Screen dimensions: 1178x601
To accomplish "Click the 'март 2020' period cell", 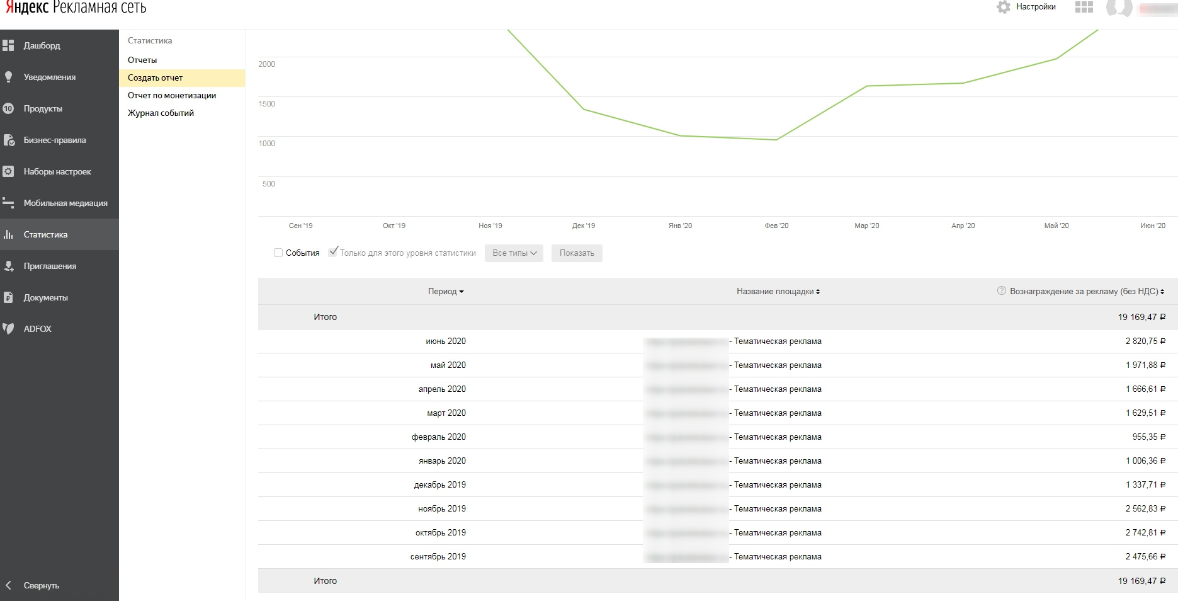I will coord(446,413).
